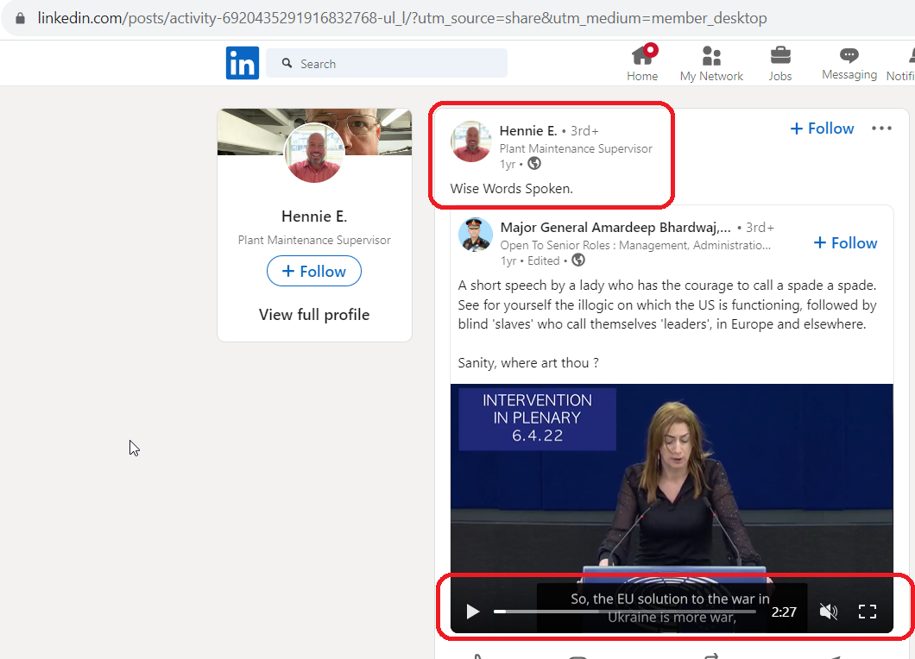Screen dimensions: 915x659
Task: Click Major General Bhardwaj's avatar in the shared post
Action: pyautogui.click(x=475, y=235)
